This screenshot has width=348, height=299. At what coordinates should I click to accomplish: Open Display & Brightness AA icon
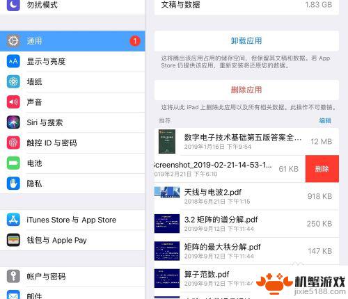13,61
